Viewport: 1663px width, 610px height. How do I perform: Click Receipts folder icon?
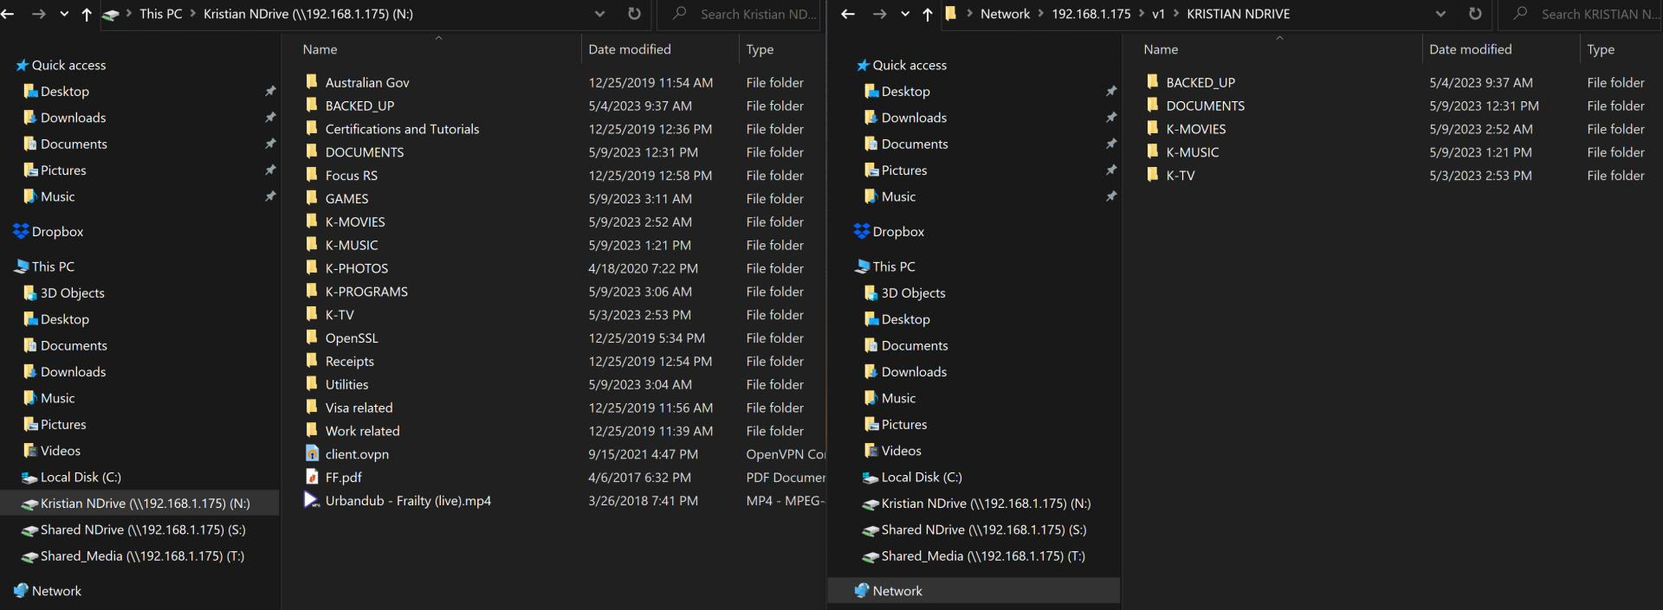pyautogui.click(x=312, y=361)
